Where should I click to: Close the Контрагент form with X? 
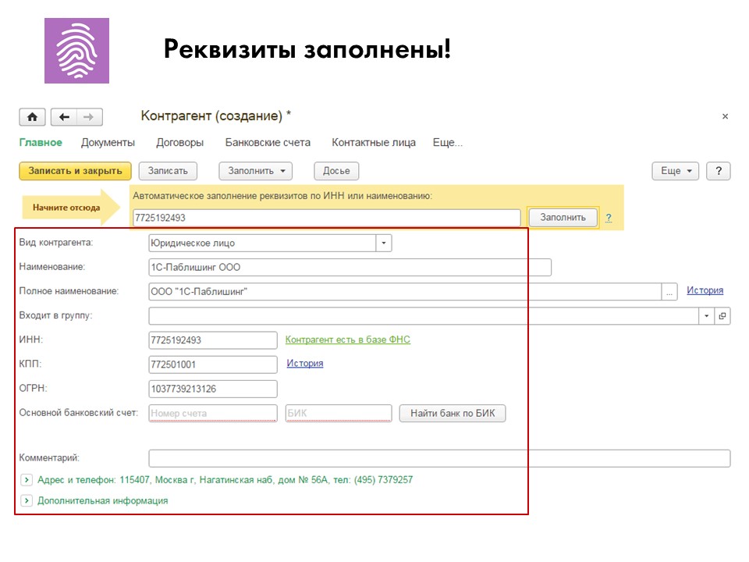725,116
